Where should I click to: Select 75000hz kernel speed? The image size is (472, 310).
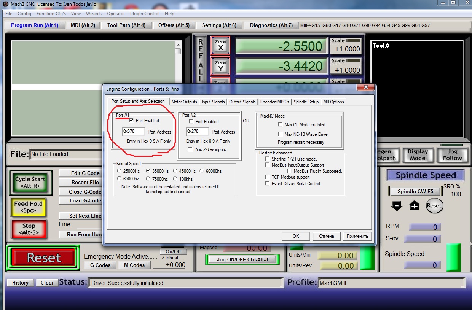click(148, 179)
